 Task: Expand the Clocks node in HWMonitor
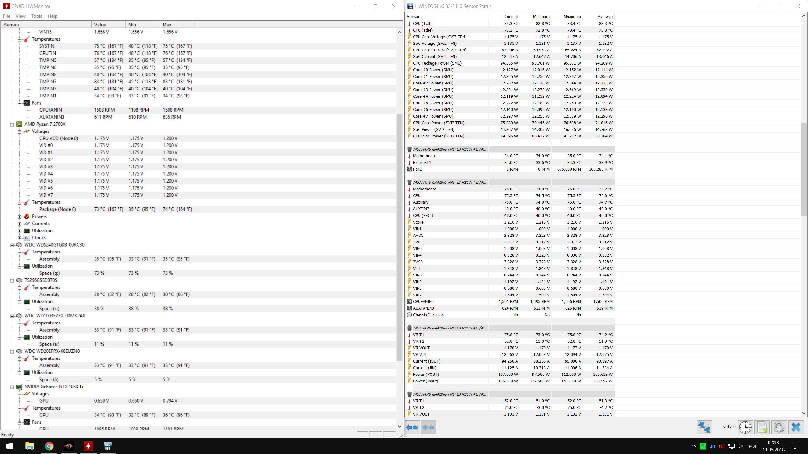click(20, 238)
